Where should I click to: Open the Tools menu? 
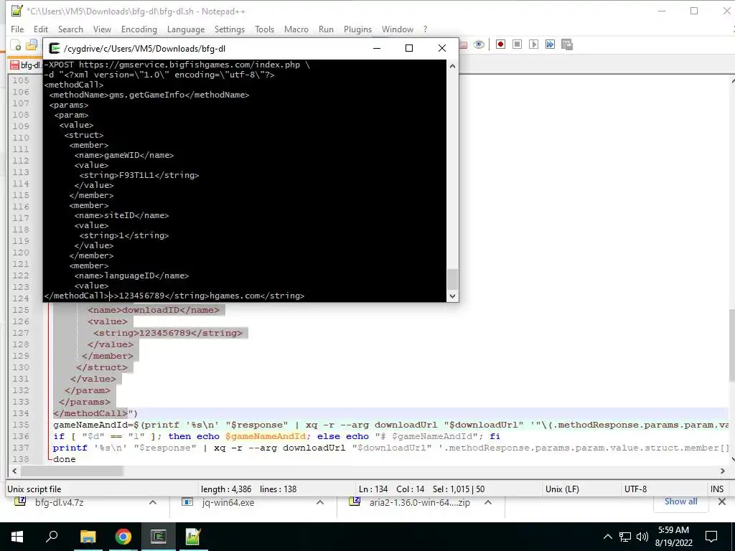[264, 29]
